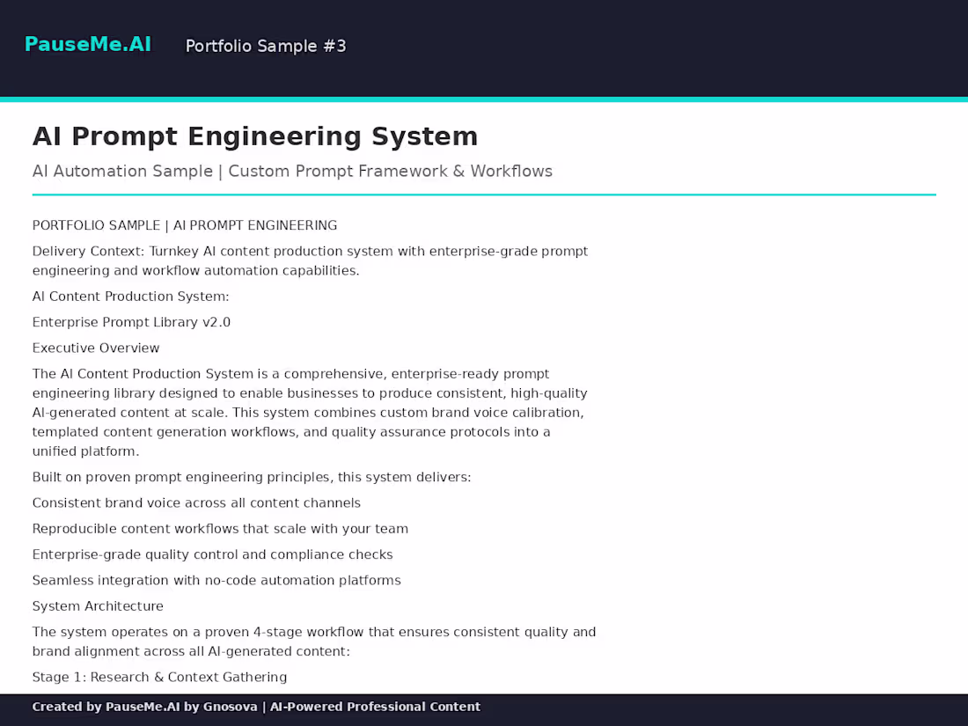Click the PORTFOLIO SAMPLE | AI PROMPT ENGINEERING heading
The image size is (968, 726).
pos(185,225)
